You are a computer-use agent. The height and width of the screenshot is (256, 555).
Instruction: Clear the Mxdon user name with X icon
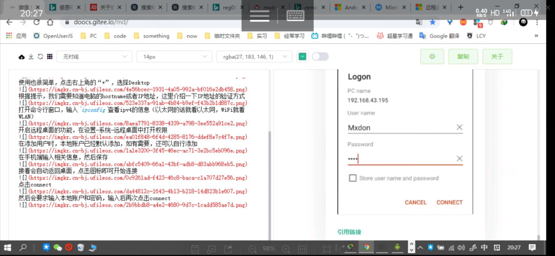459,128
